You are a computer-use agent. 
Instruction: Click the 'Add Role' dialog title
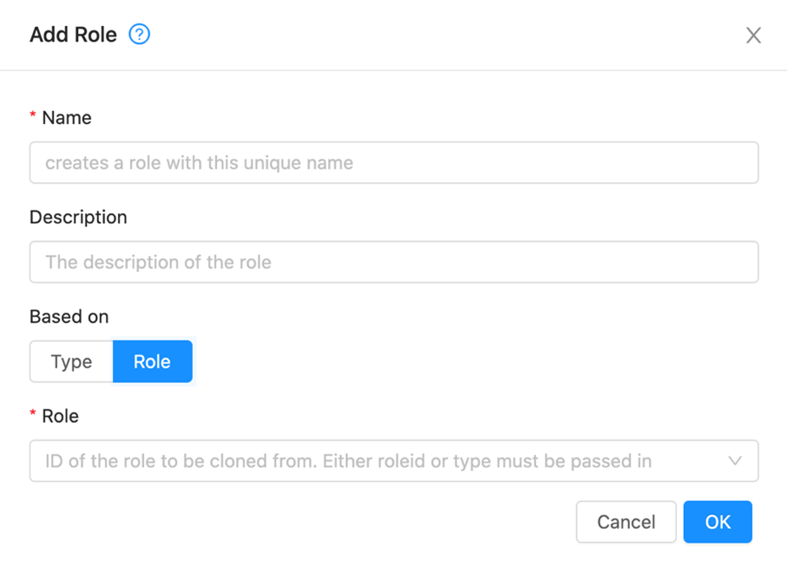coord(73,35)
